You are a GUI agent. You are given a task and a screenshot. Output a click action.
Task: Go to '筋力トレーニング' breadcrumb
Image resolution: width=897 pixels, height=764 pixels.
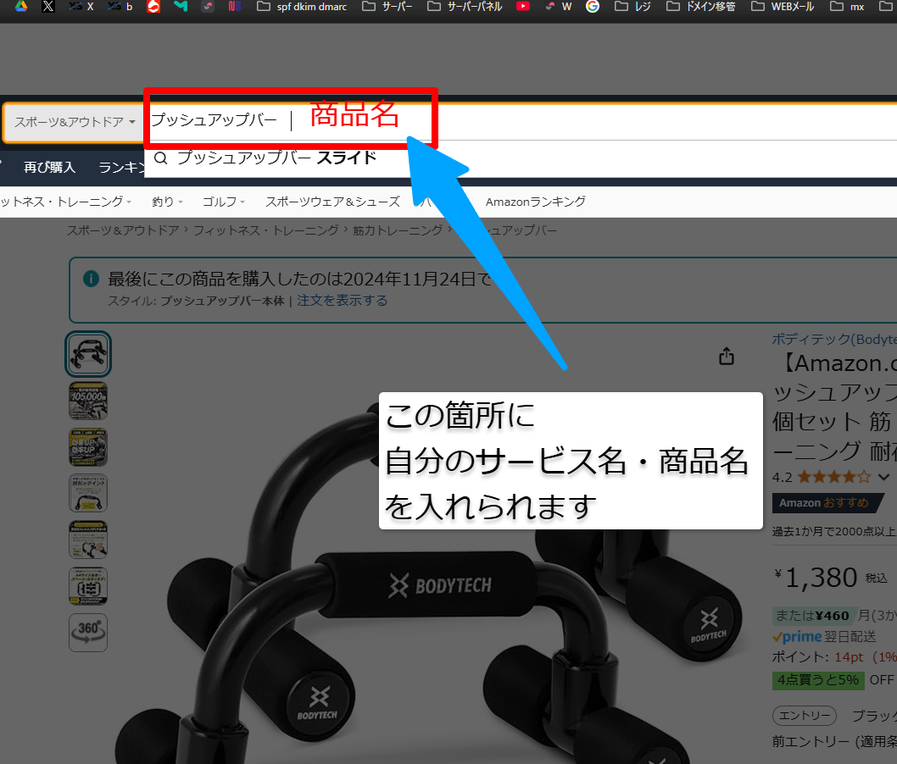[398, 230]
